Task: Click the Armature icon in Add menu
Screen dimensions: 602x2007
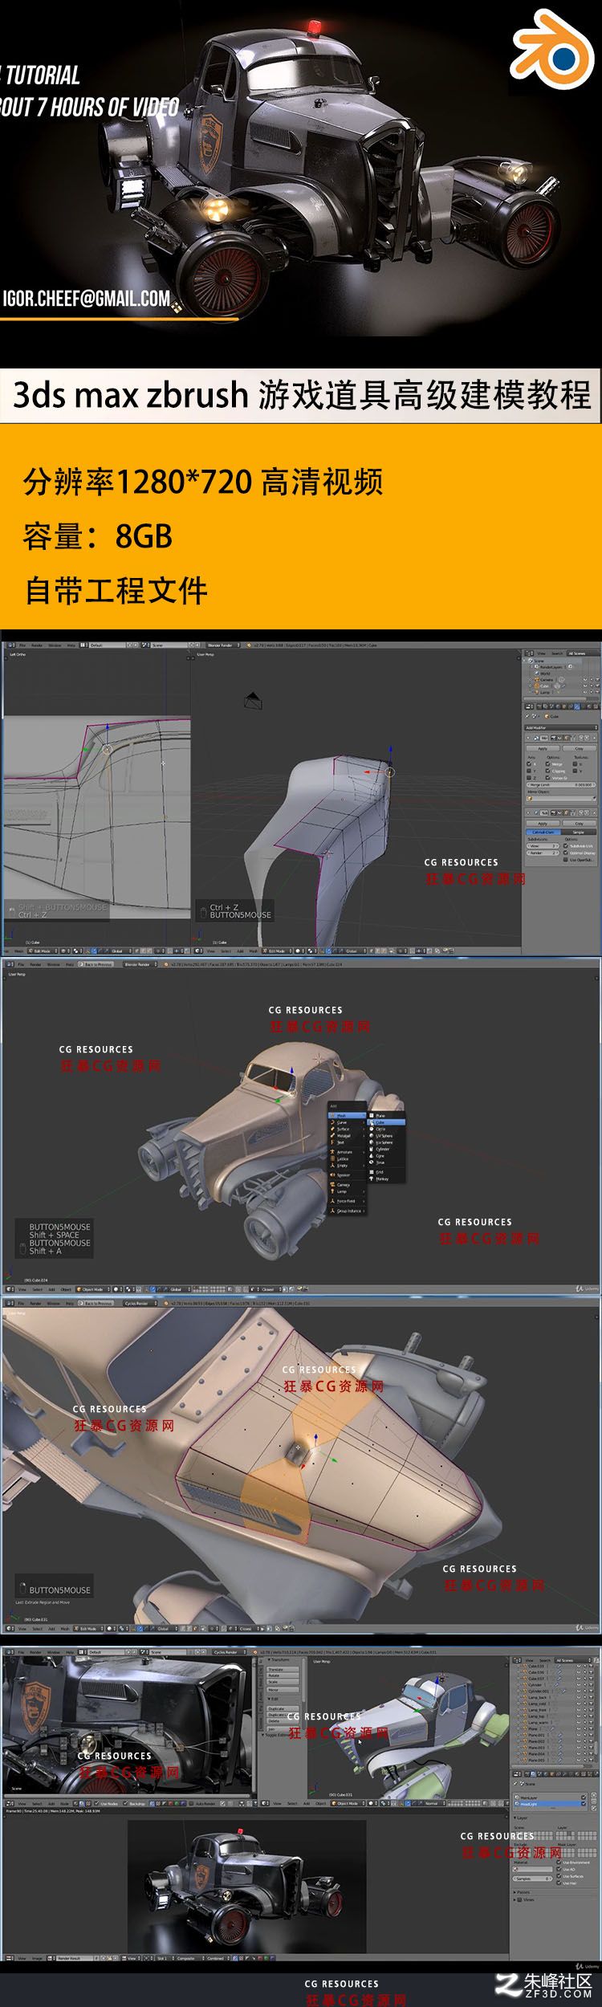Action: pyautogui.click(x=332, y=1152)
